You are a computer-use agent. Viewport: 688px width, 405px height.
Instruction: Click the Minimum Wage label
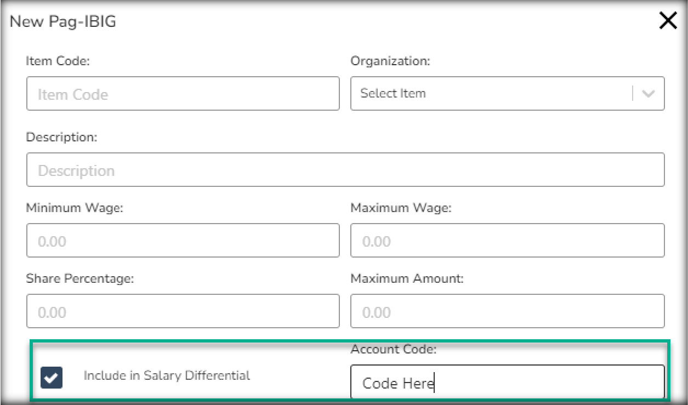[75, 208]
